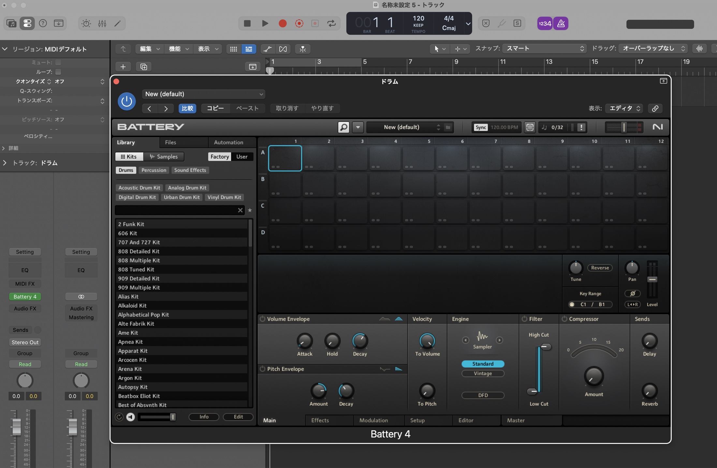The image size is (717, 468).
Task: Enable the Filter power toggle
Action: tap(524, 319)
